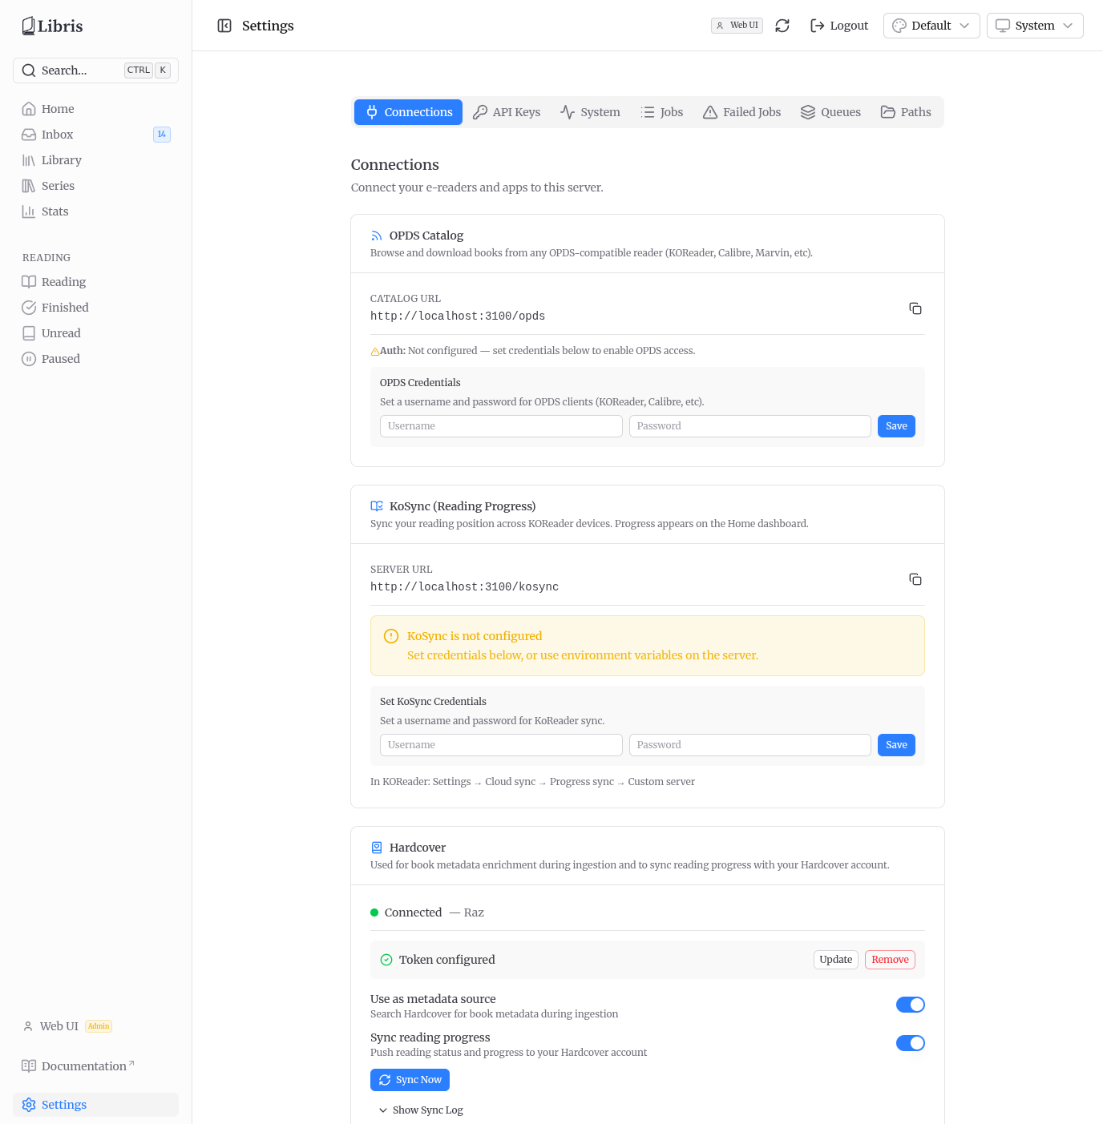Viewport: 1103px width, 1124px height.
Task: Click Hardcover section icon
Action: coord(376,848)
